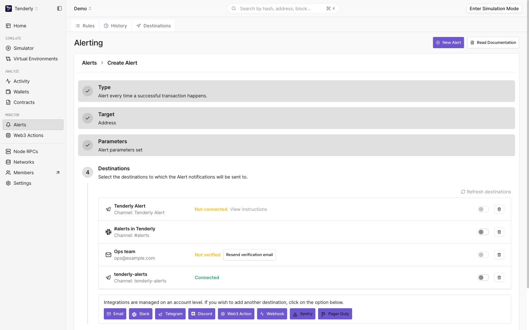Image resolution: width=529 pixels, height=330 pixels.
Task: Switch to the Rules tab
Action: (x=85, y=26)
